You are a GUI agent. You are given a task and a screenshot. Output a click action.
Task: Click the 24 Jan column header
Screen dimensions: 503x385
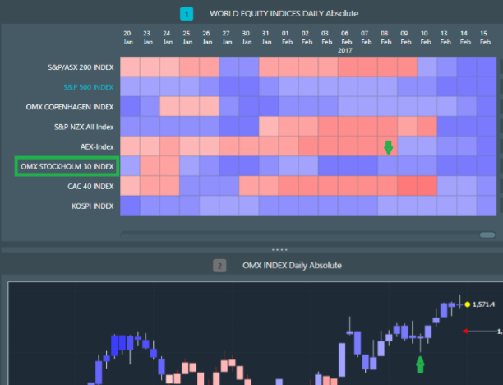coord(167,38)
